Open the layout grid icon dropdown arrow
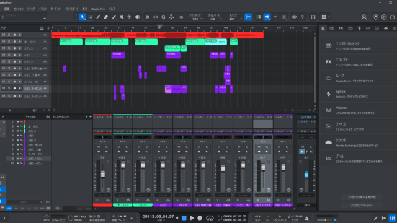 tap(329, 17)
